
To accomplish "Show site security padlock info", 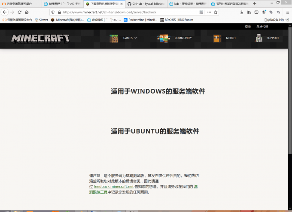I will 59,12.
